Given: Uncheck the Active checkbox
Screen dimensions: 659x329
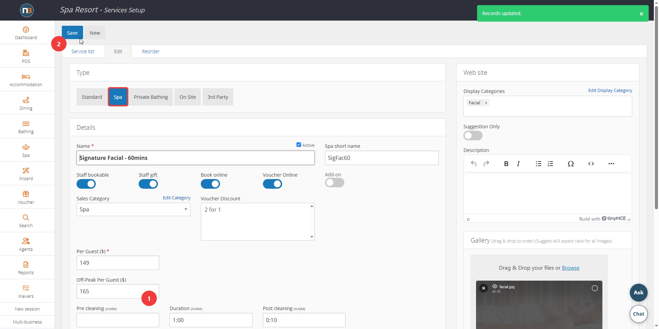Looking at the screenshot, I should [x=299, y=145].
